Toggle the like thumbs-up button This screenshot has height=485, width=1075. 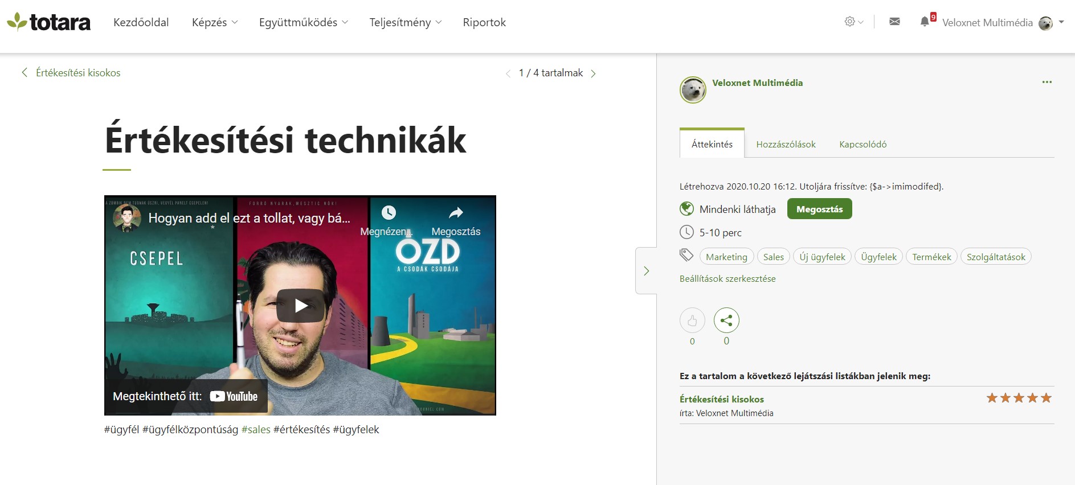click(692, 320)
